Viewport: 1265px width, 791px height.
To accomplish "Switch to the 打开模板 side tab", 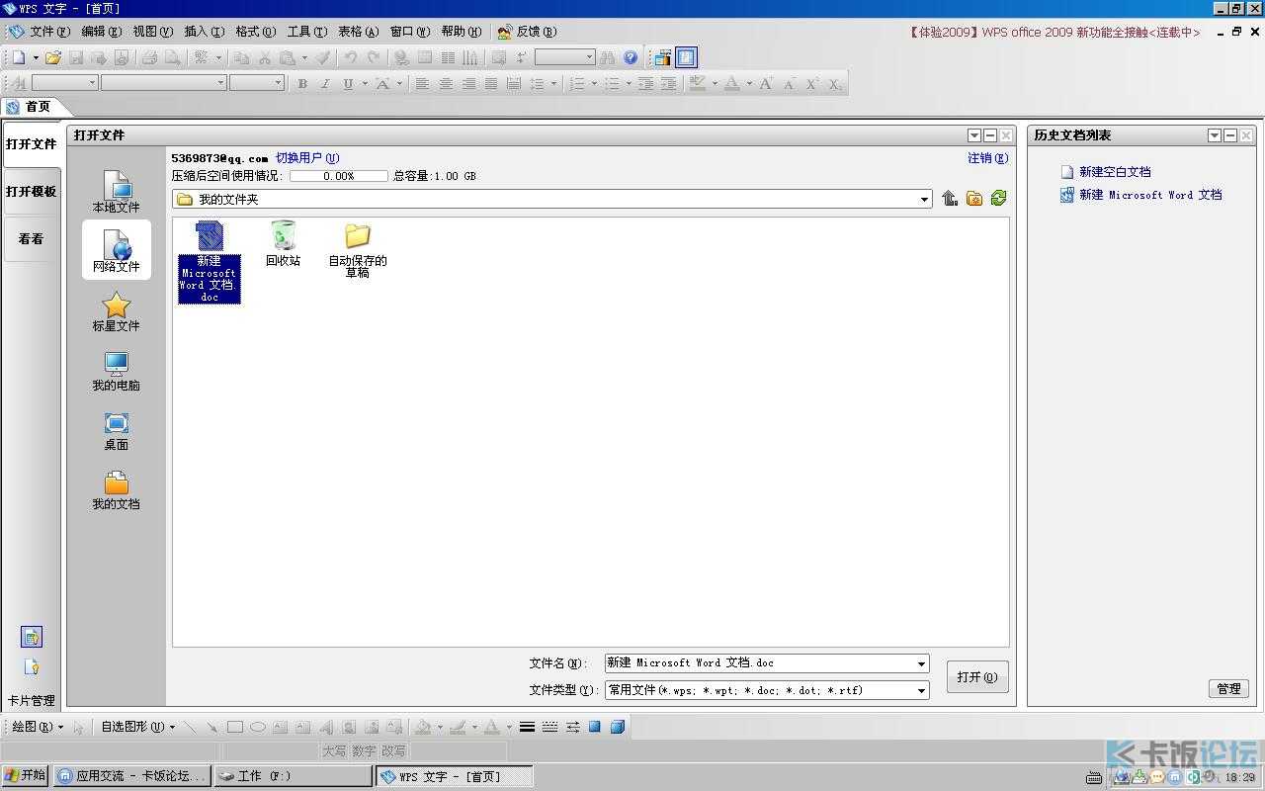I will point(32,192).
